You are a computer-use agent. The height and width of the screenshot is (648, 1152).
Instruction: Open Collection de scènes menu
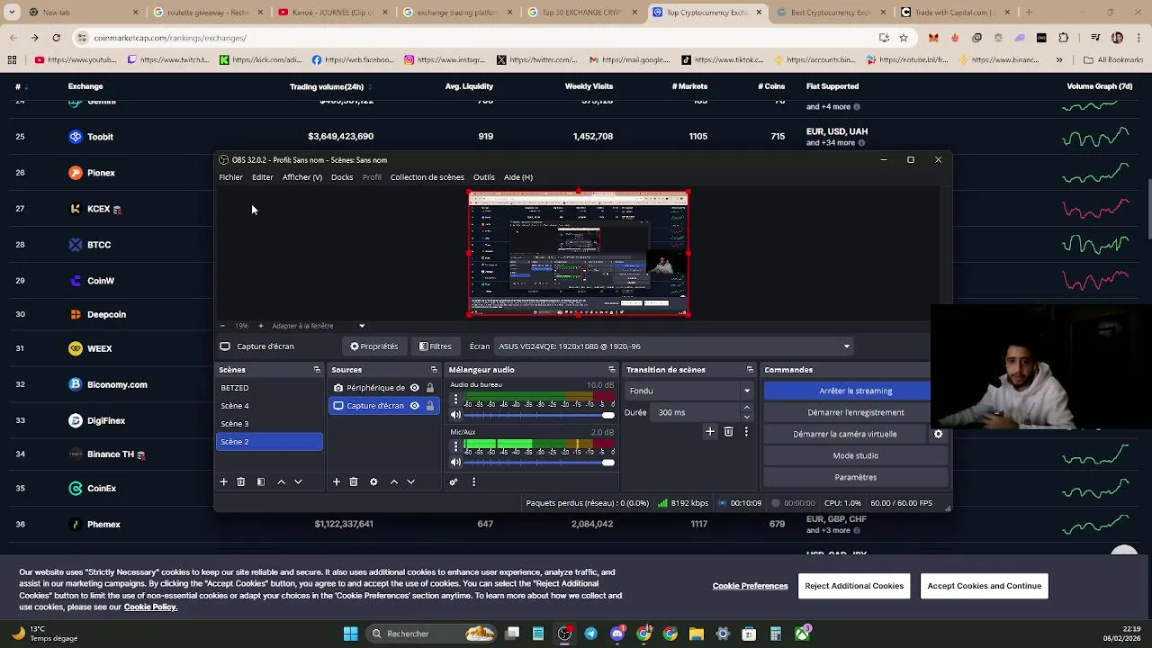427,177
